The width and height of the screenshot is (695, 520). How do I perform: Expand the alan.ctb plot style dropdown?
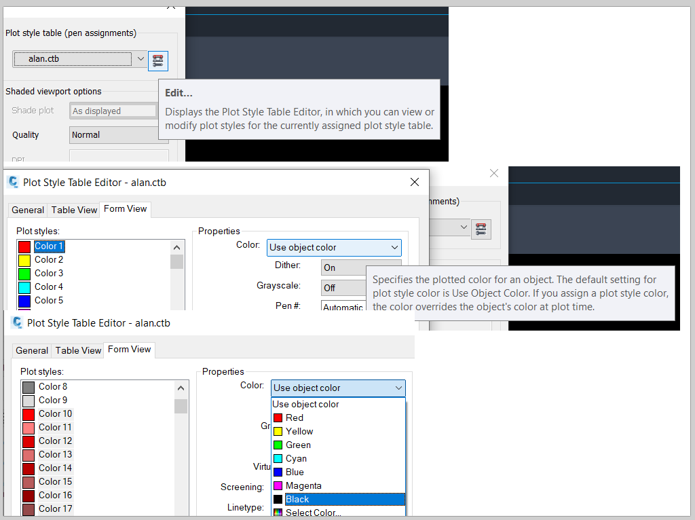pos(80,59)
